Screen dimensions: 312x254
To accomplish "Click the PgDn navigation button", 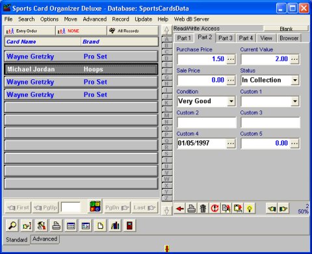I will pyautogui.click(x=117, y=208).
